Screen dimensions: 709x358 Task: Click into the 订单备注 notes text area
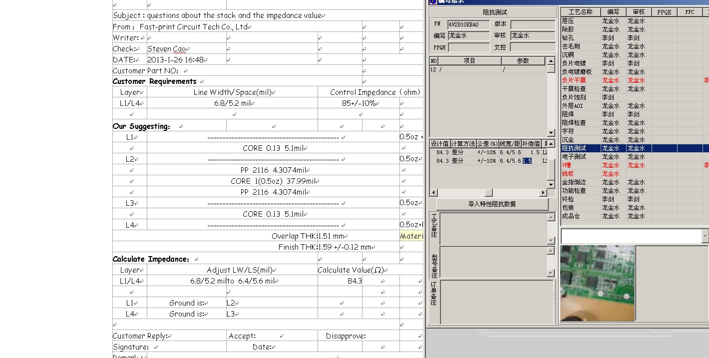coord(497,301)
